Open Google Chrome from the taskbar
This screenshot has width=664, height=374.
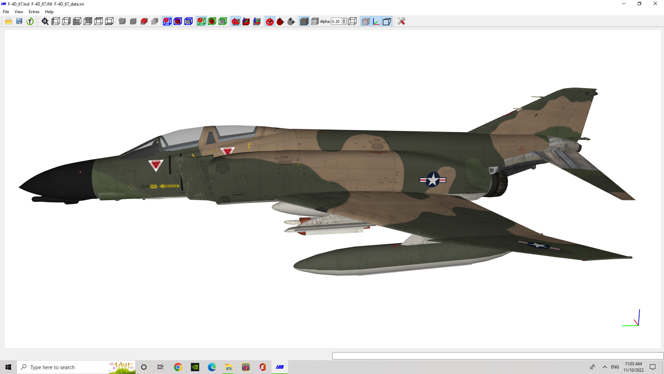coord(178,367)
